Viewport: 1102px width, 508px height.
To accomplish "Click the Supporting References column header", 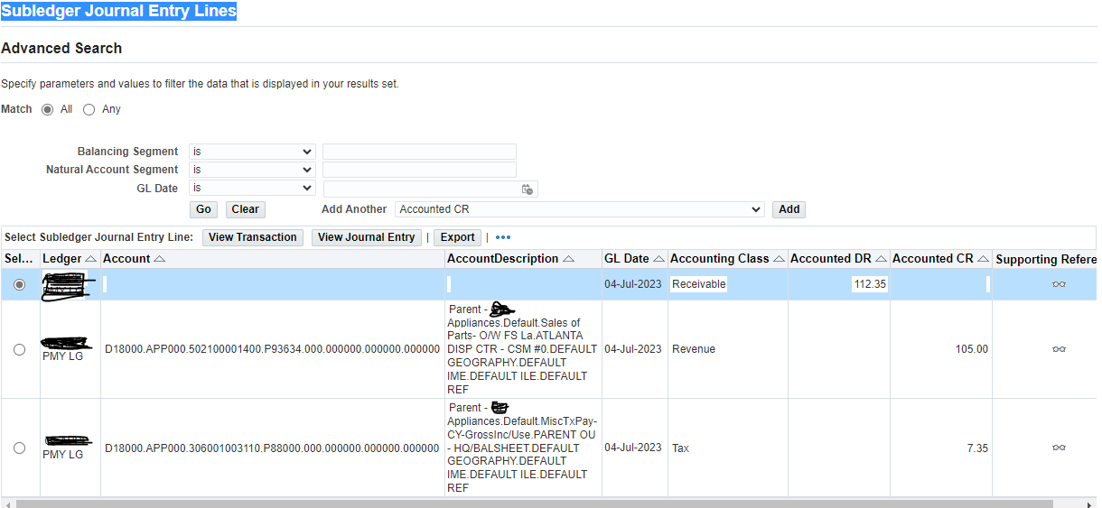I will click(x=1046, y=259).
